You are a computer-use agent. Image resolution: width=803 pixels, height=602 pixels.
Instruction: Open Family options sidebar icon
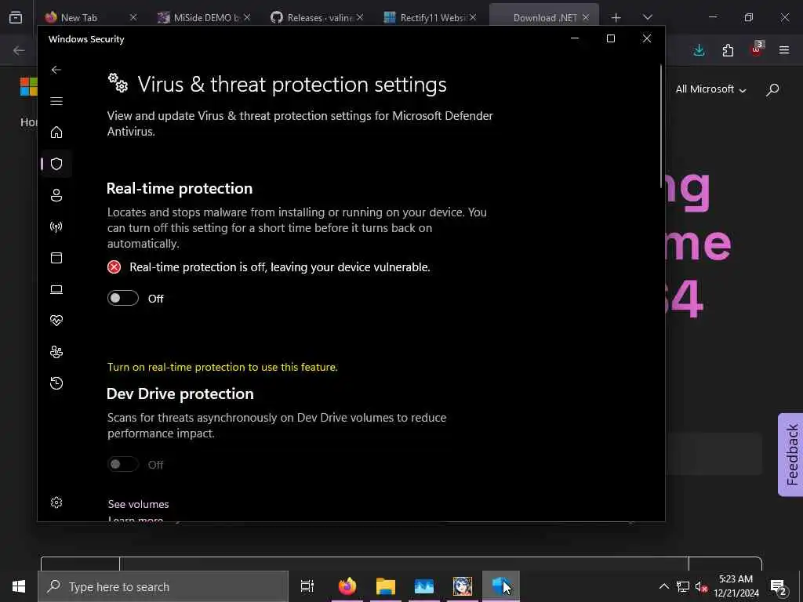click(x=56, y=352)
